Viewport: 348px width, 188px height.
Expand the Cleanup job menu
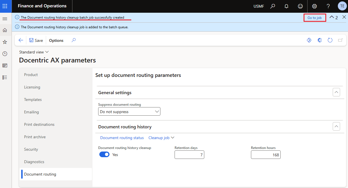pos(161,138)
